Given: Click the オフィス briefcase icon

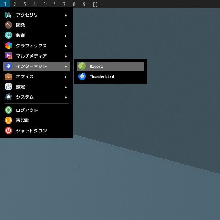Looking at the screenshot, I should [x=8, y=76].
